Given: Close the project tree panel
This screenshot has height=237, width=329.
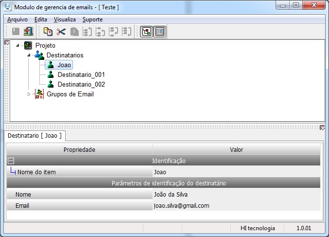Looking at the screenshot, I should 7,43.
